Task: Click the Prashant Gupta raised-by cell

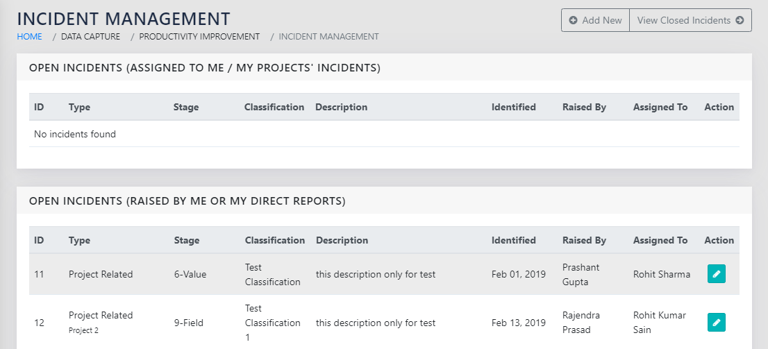Action: point(581,274)
